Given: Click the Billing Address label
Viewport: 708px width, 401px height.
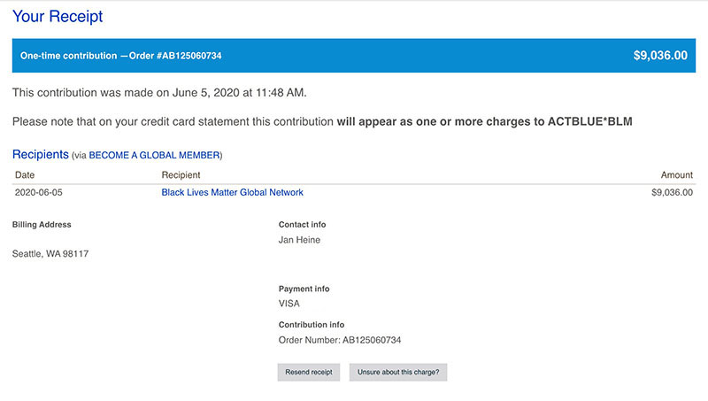Looking at the screenshot, I should tap(42, 225).
